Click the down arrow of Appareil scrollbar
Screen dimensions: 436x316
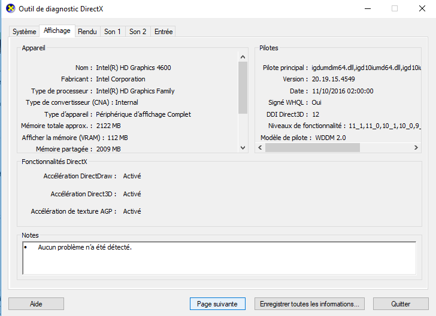243,148
